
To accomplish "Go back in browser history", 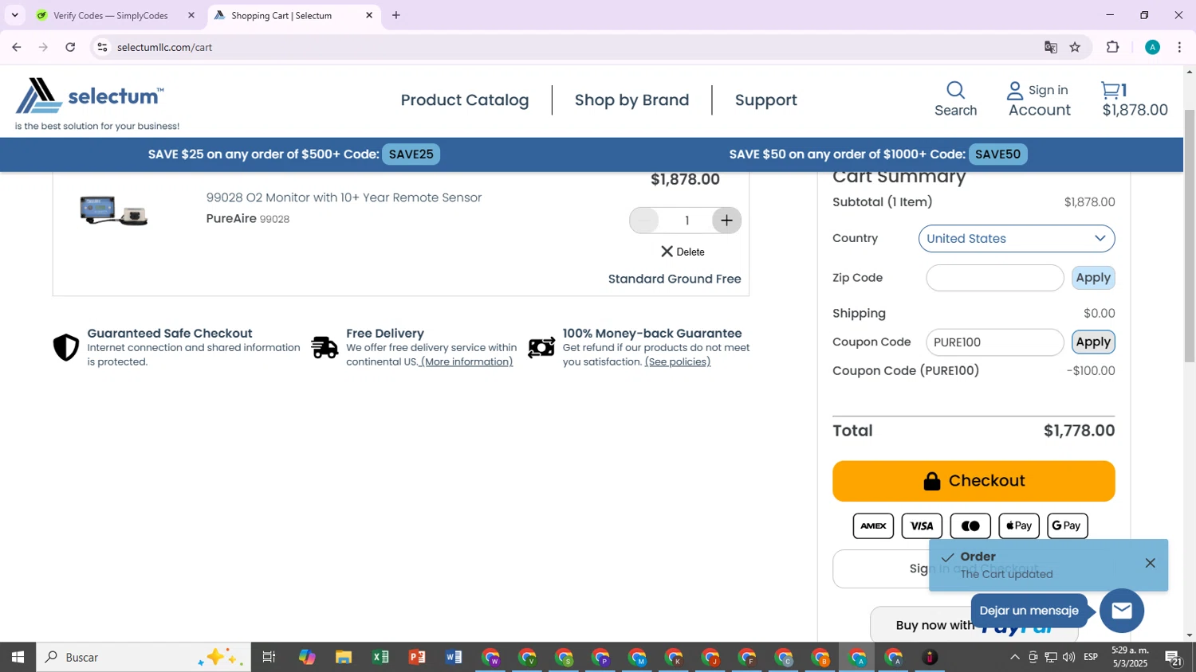I will pyautogui.click(x=16, y=47).
